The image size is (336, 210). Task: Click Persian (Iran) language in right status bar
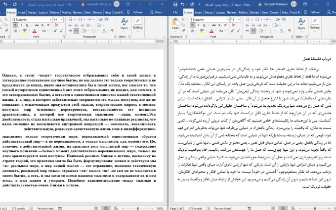(222, 209)
